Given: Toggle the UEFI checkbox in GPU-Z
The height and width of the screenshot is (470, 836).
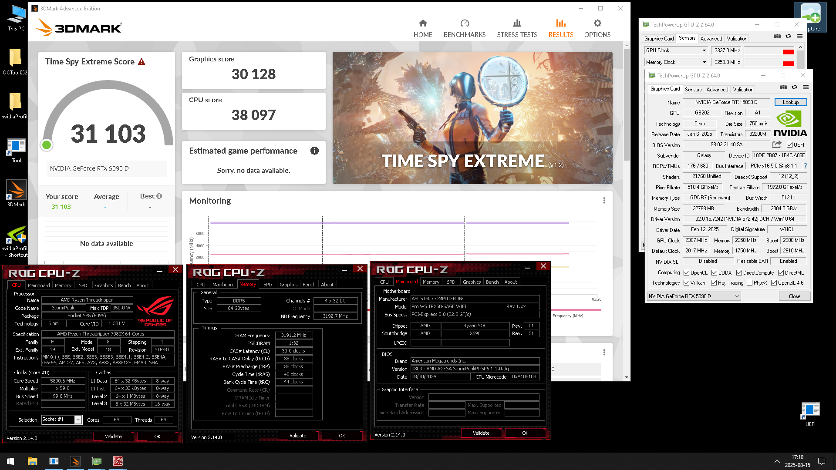Looking at the screenshot, I should pyautogui.click(x=789, y=145).
